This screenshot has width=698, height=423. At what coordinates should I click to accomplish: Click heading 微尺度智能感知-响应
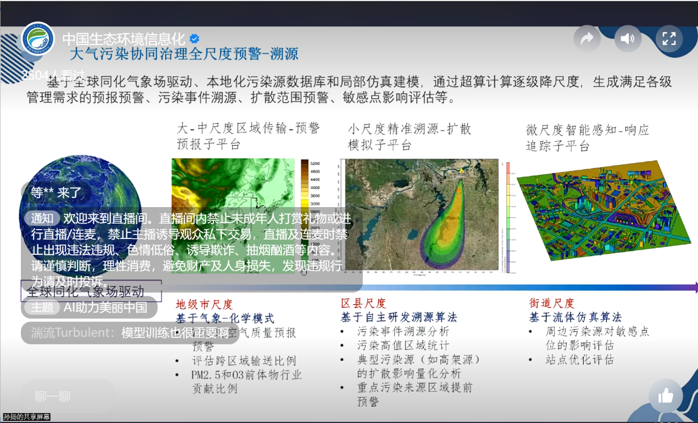coord(588,130)
